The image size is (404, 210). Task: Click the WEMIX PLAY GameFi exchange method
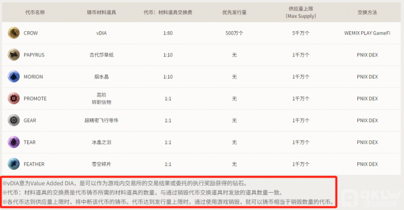[367, 33]
